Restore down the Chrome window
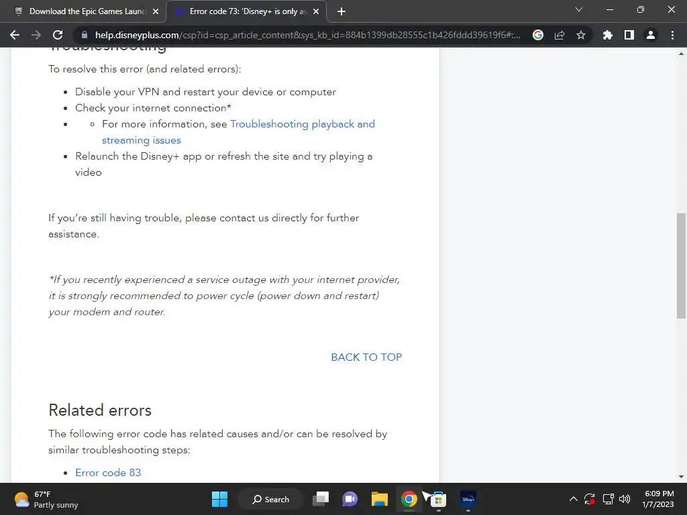 [x=640, y=9]
